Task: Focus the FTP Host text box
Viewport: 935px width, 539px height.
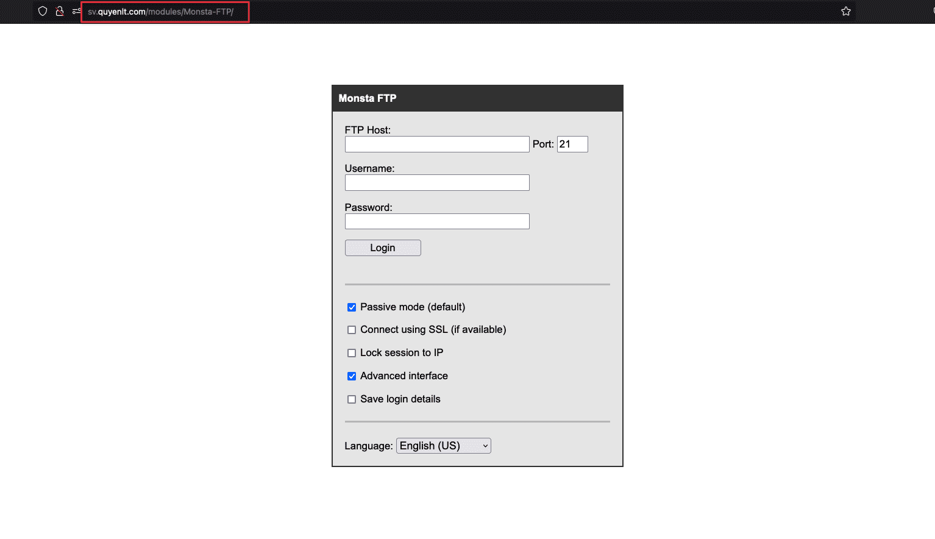Action: point(436,145)
